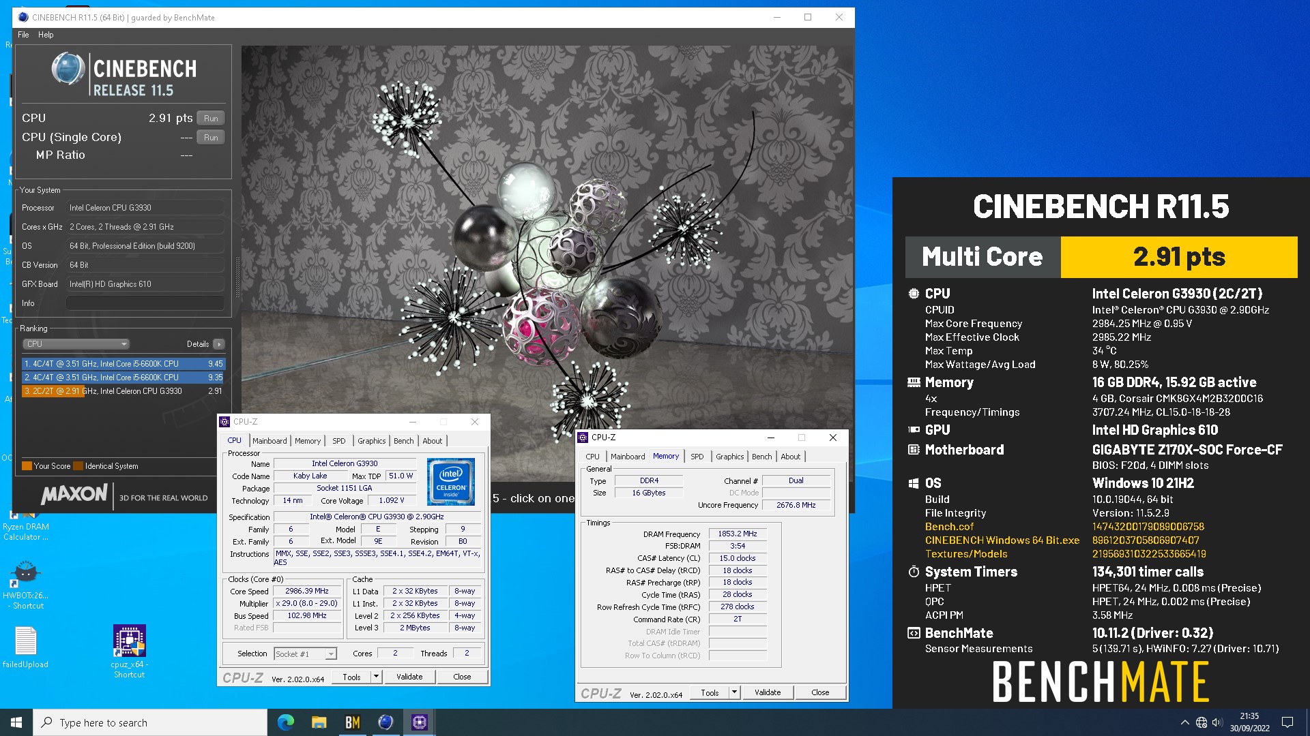Open Bench tab in left CPU-Z window
The height and width of the screenshot is (736, 1310).
(404, 441)
